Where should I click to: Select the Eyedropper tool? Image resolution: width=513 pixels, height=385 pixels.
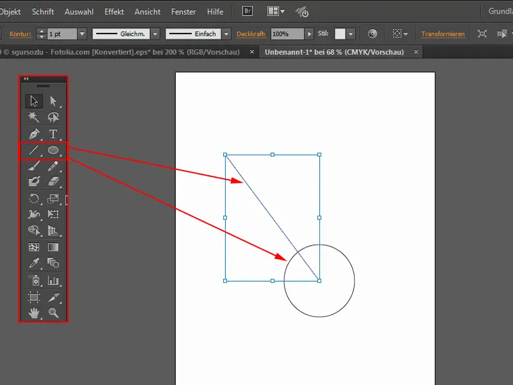coord(34,263)
